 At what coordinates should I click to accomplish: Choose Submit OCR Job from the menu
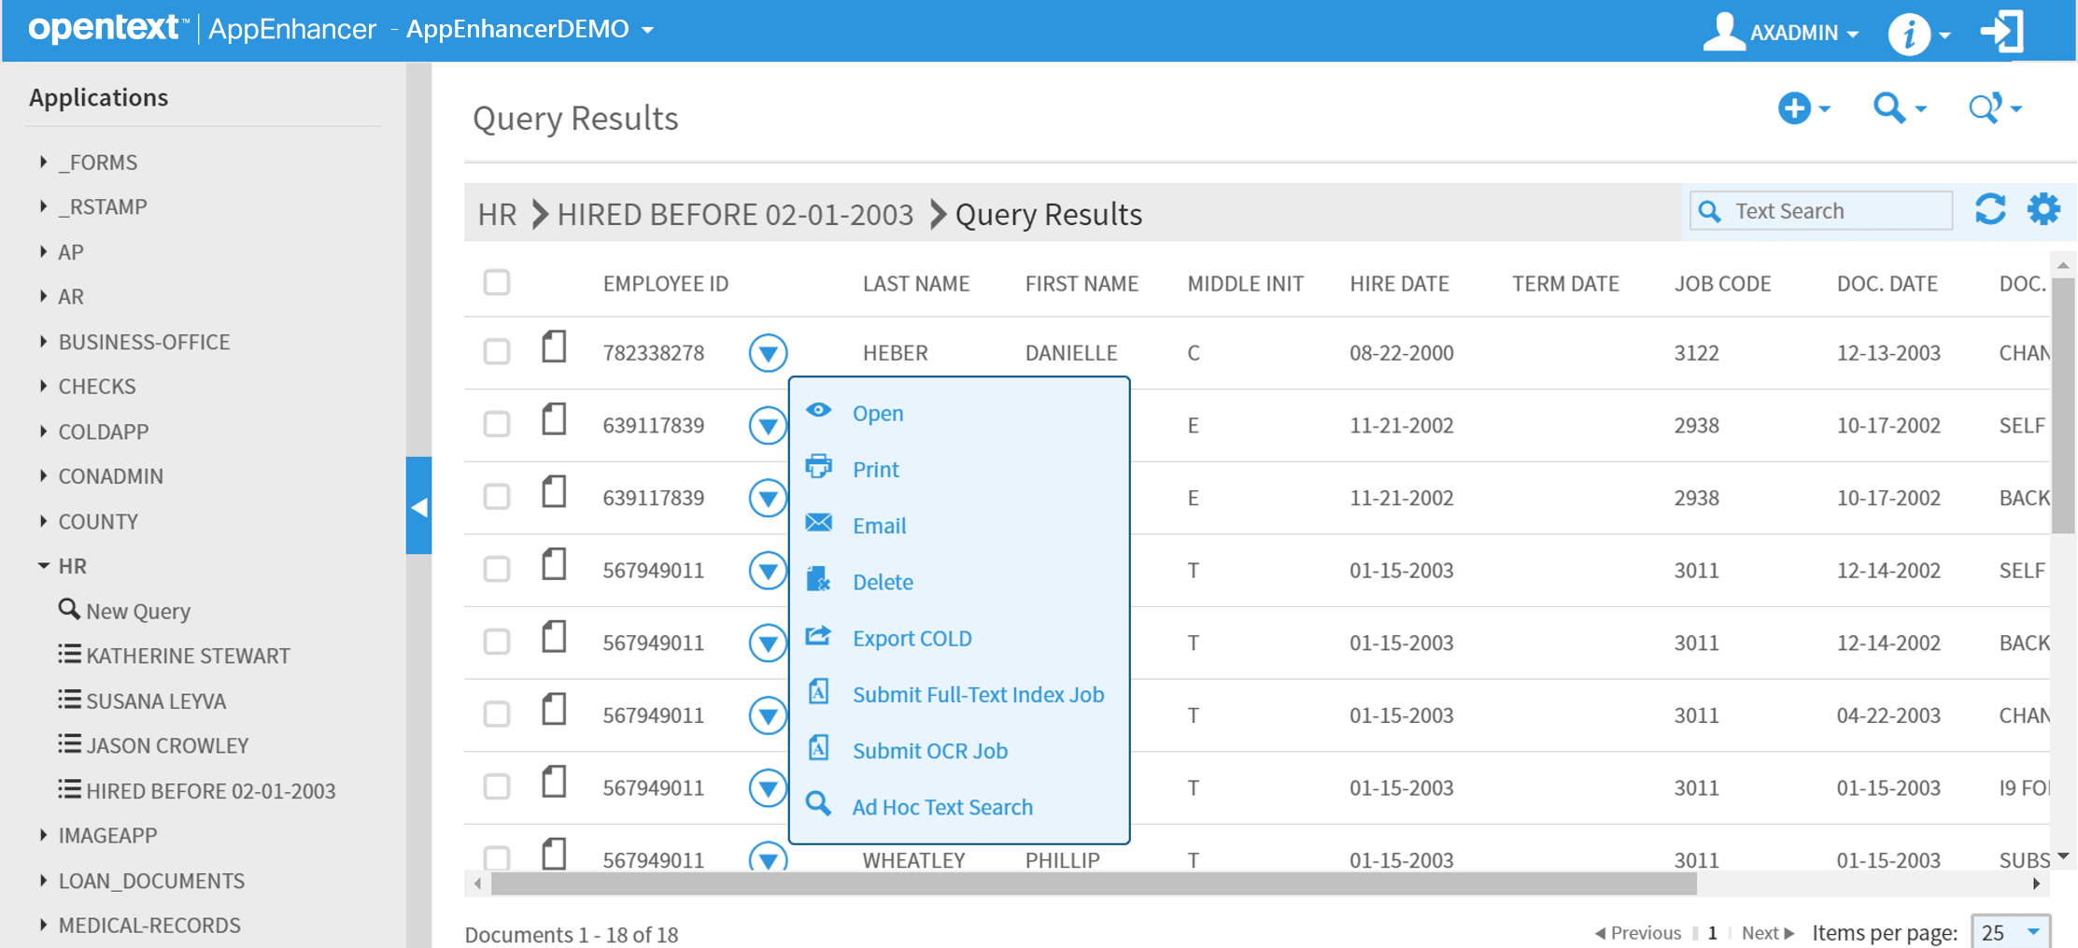(928, 750)
